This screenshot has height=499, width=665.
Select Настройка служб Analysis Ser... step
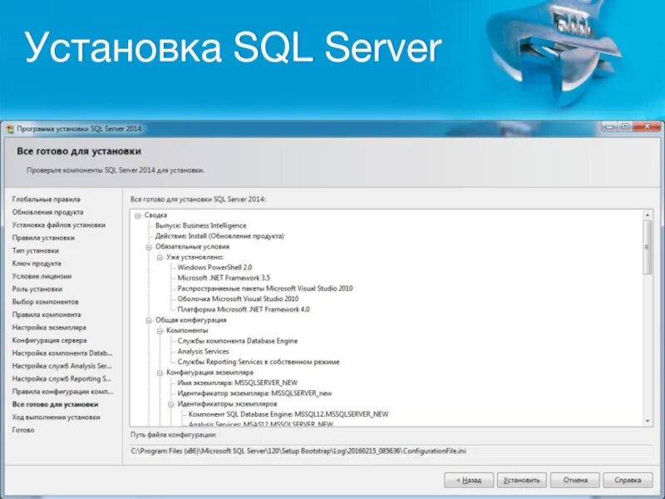pos(62,366)
